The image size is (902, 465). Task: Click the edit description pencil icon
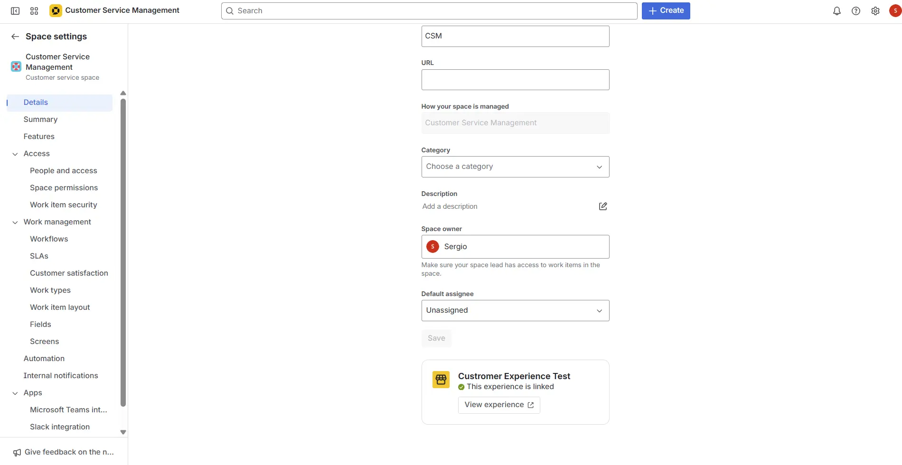[x=602, y=206]
